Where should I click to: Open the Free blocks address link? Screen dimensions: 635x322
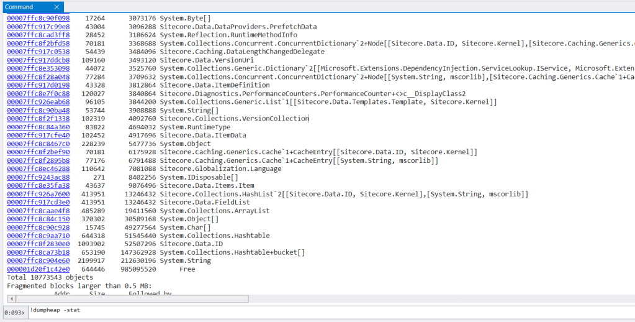pos(38,269)
